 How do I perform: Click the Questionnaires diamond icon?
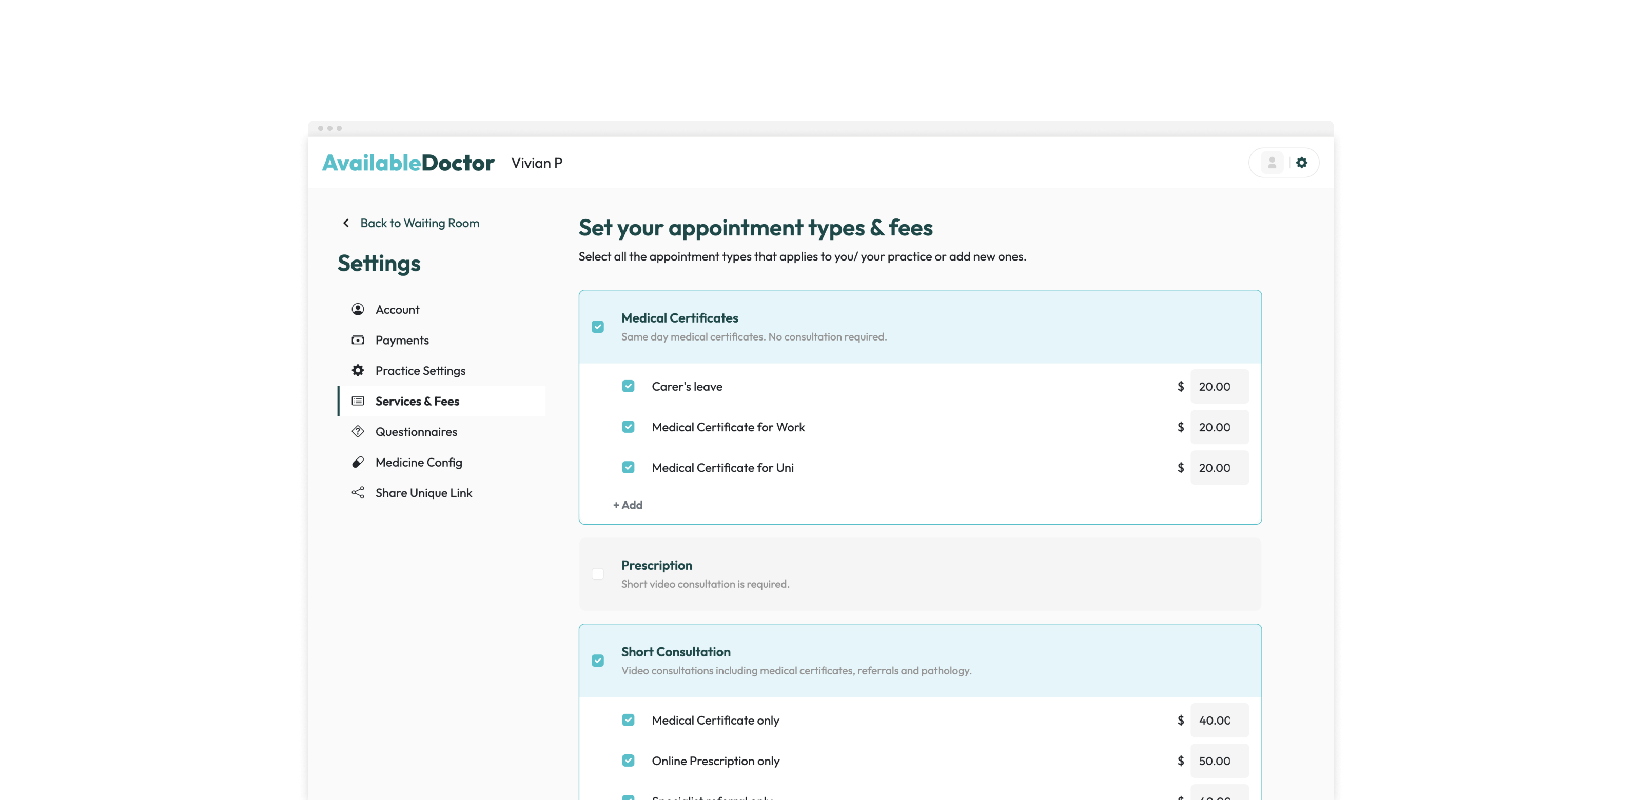tap(358, 432)
